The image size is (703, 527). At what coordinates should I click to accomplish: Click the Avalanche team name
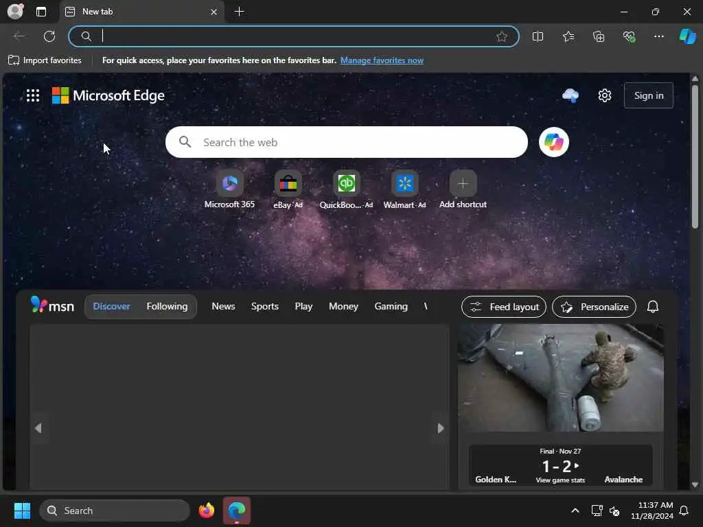pos(623,480)
